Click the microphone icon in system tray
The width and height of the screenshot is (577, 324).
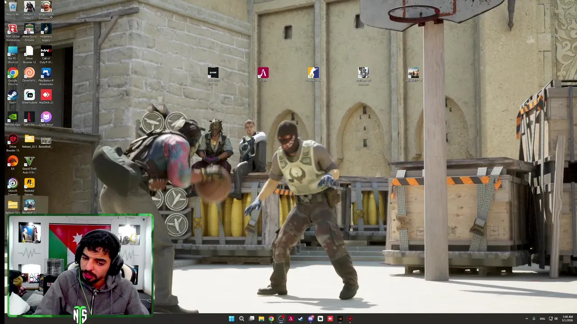[534, 319]
